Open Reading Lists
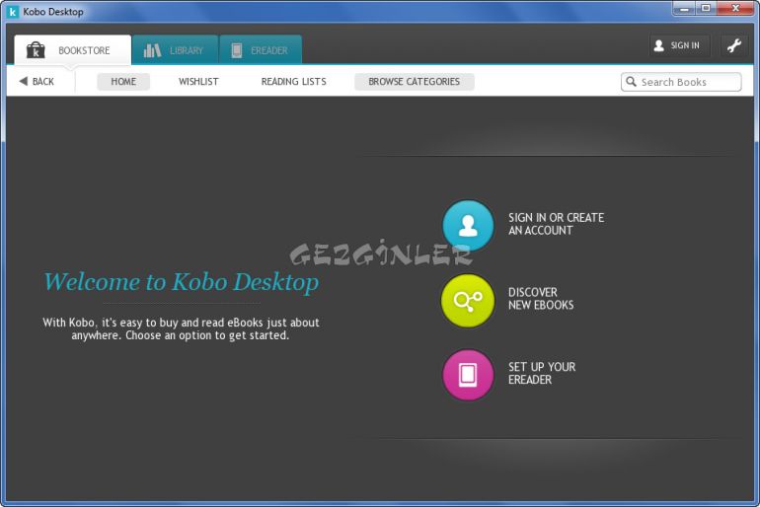The height and width of the screenshot is (507, 760). pyautogui.click(x=294, y=81)
